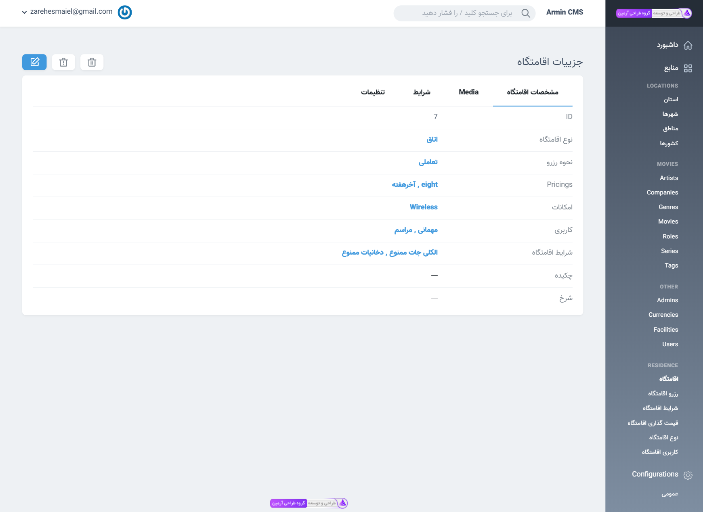Screen dimensions: 703x512
Task: Open the تنظیمات tab
Action: coord(373,92)
